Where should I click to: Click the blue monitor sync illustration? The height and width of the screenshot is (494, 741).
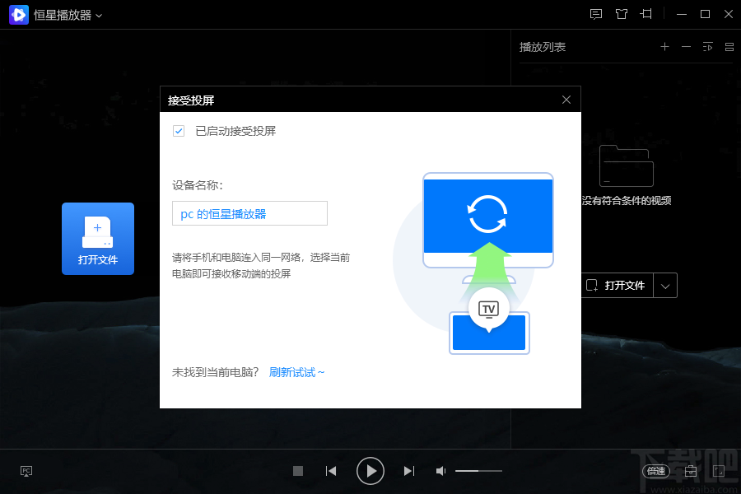(x=488, y=220)
